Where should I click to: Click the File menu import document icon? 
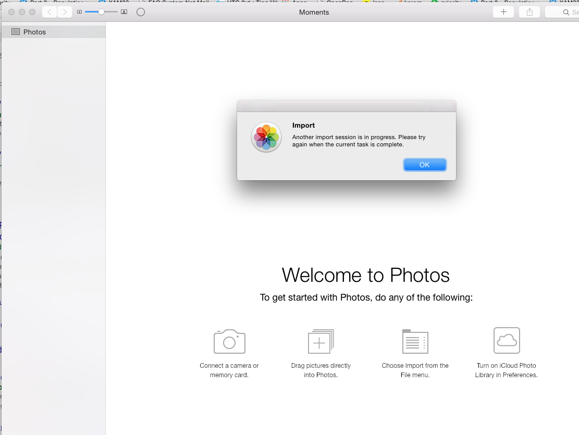(415, 341)
